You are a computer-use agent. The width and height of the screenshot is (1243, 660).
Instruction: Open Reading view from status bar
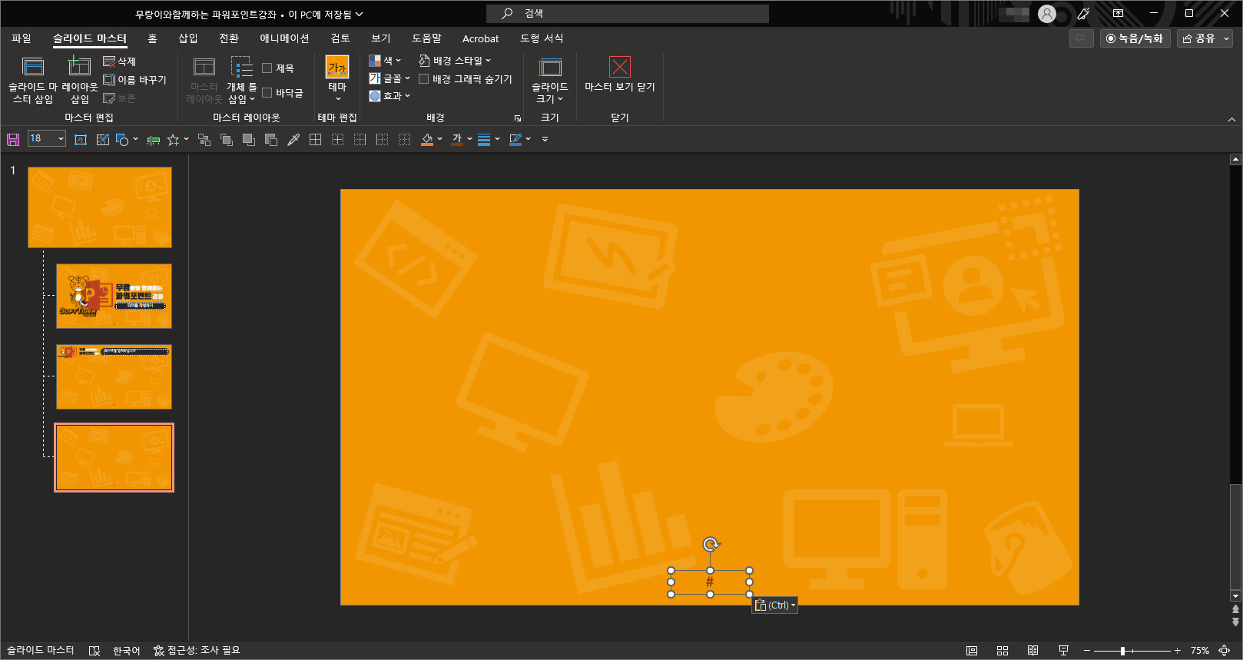point(1033,651)
